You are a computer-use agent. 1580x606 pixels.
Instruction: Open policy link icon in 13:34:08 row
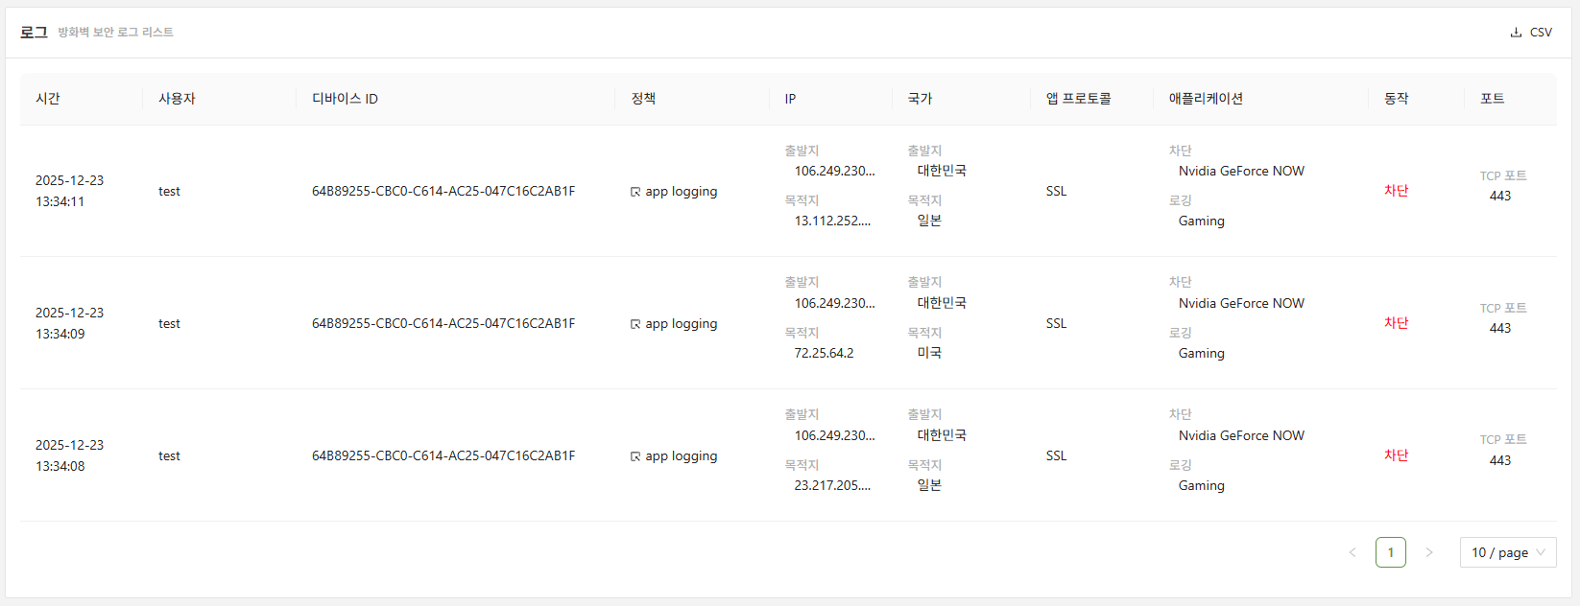pyautogui.click(x=635, y=456)
